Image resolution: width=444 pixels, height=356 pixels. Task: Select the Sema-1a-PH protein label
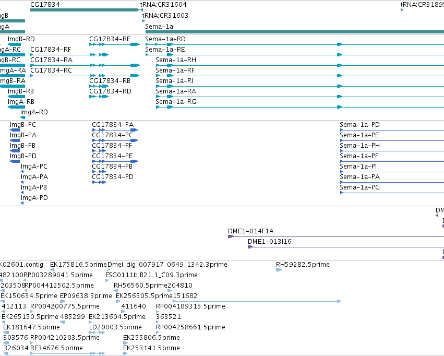(x=359, y=146)
